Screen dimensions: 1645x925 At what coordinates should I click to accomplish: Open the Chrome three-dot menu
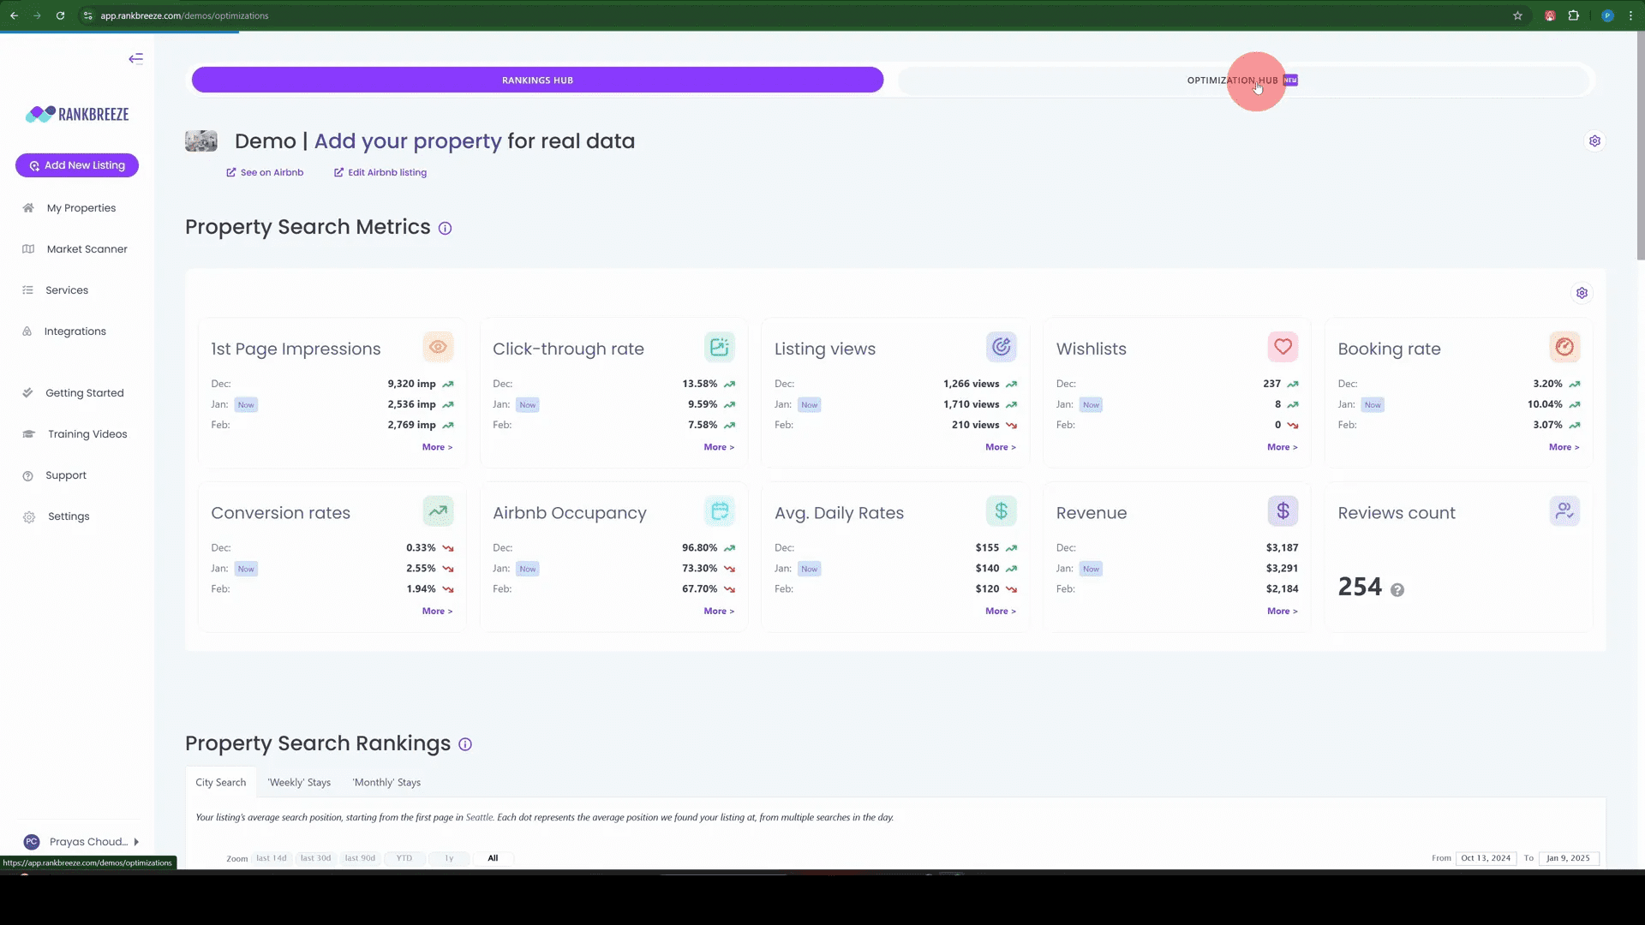[1630, 15]
